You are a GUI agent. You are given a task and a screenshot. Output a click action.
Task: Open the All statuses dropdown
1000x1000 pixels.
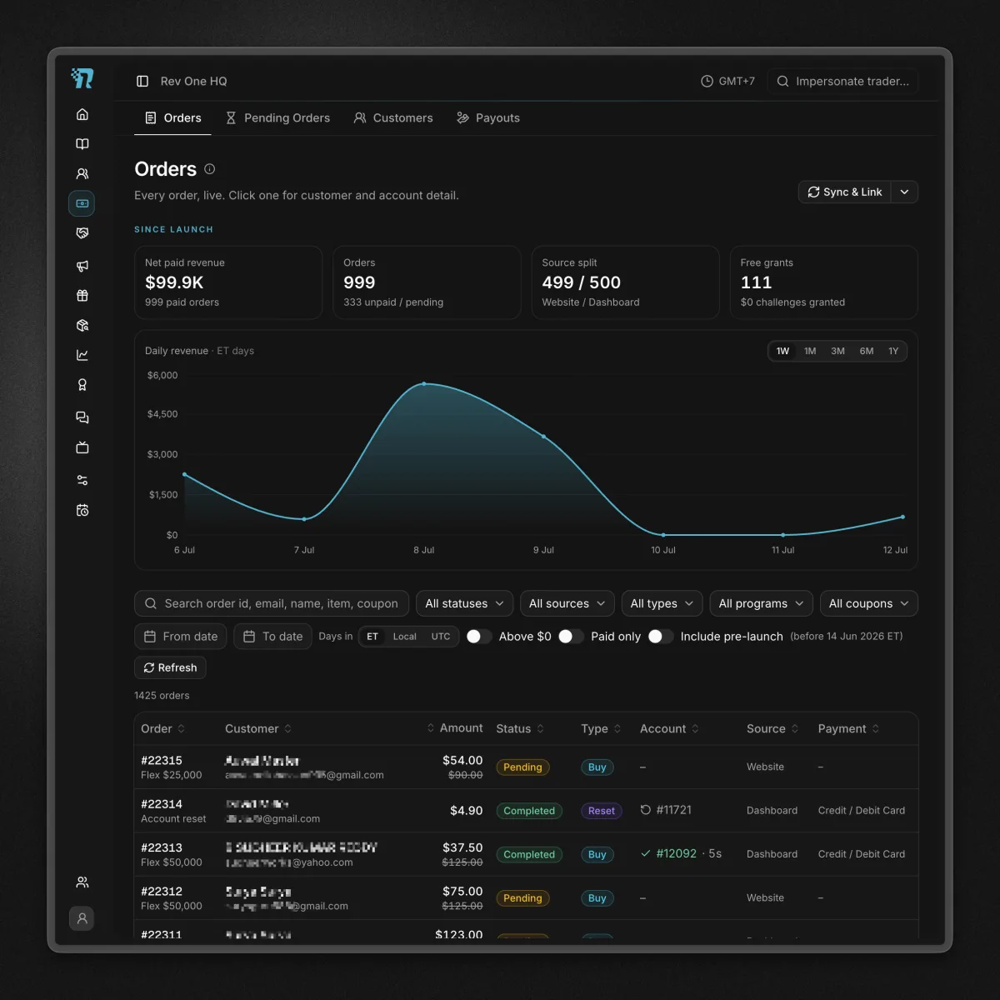click(x=464, y=603)
